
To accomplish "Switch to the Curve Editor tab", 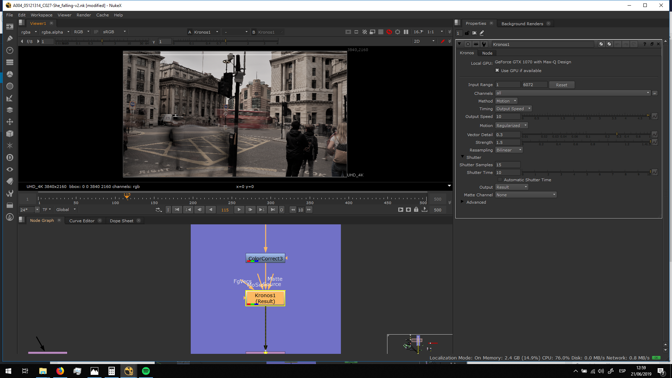I will pyautogui.click(x=82, y=221).
